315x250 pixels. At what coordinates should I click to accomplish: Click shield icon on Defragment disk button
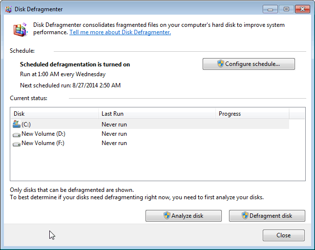click(x=245, y=216)
